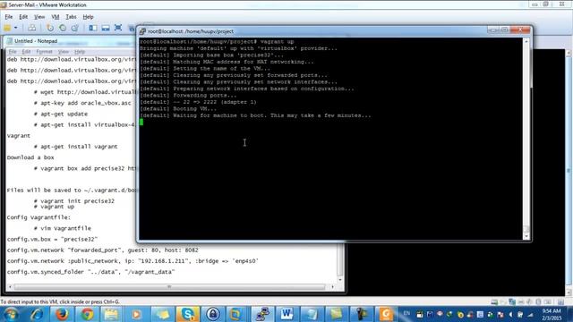Open VMware Help menu
The image size is (573, 322).
[x=88, y=17]
